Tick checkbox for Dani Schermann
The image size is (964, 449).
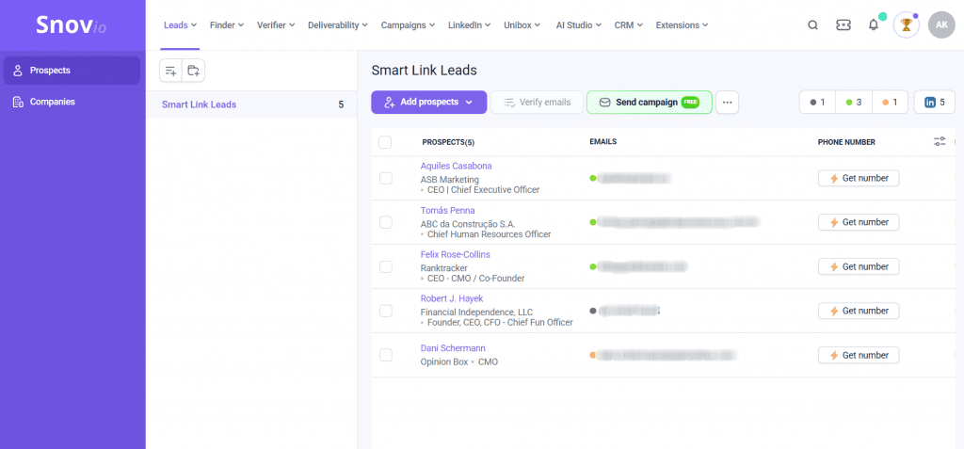(x=385, y=355)
